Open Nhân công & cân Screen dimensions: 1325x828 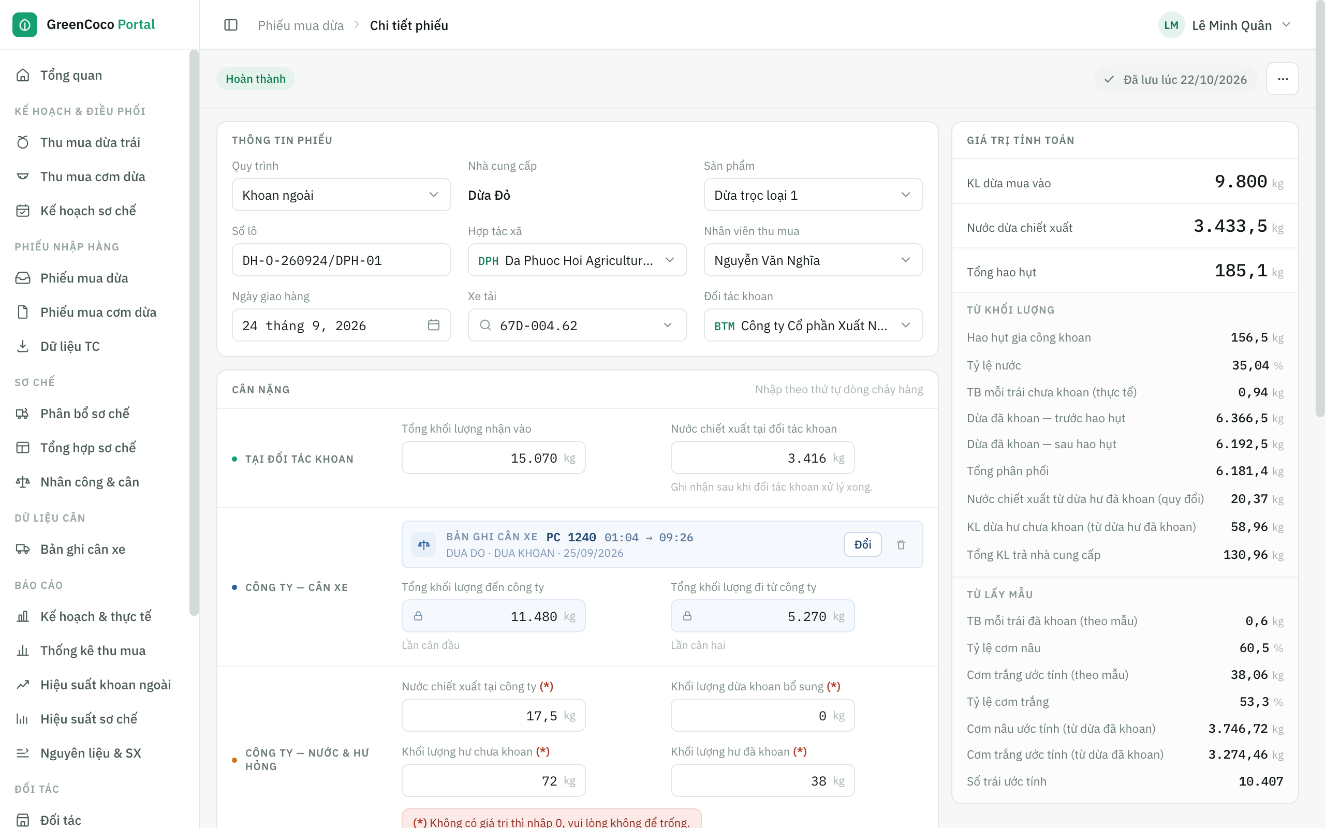point(96,482)
